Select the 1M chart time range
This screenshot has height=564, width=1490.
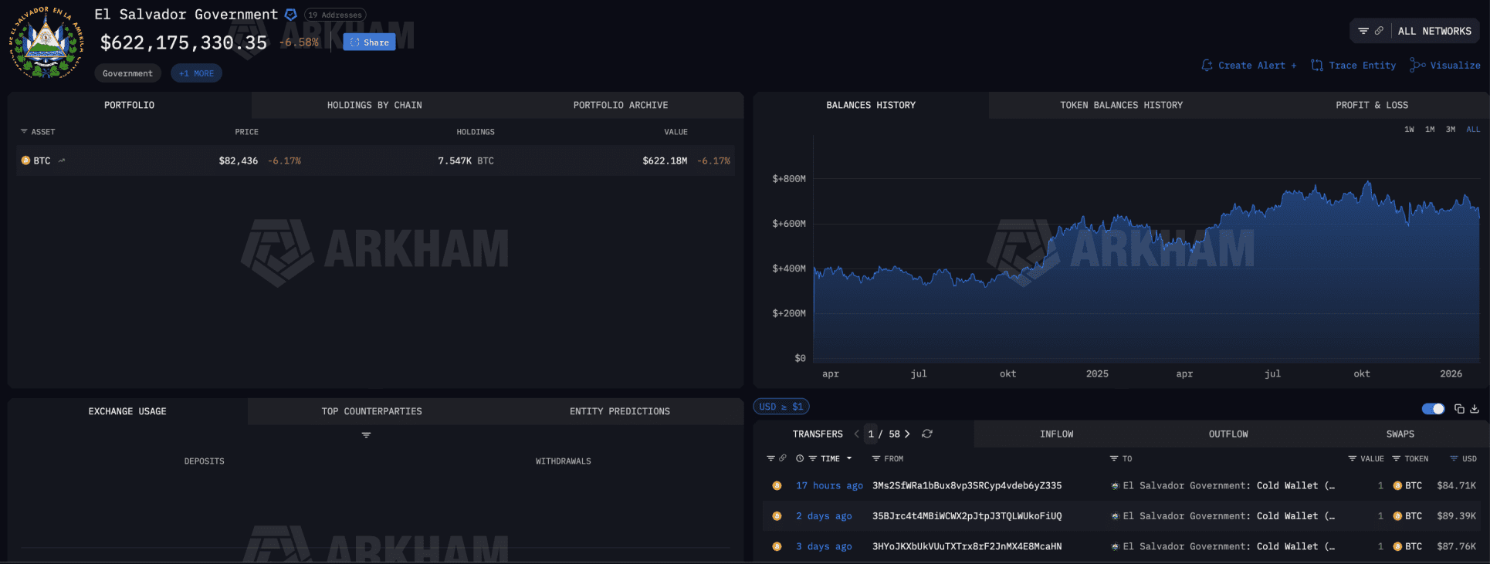(x=1430, y=130)
